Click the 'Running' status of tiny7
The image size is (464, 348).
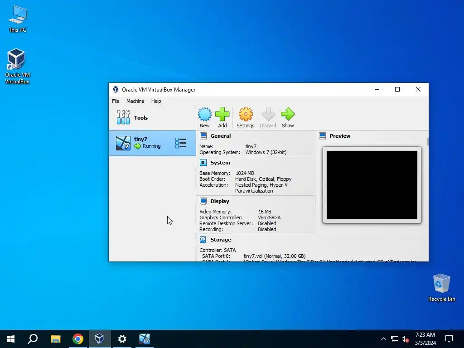click(151, 146)
